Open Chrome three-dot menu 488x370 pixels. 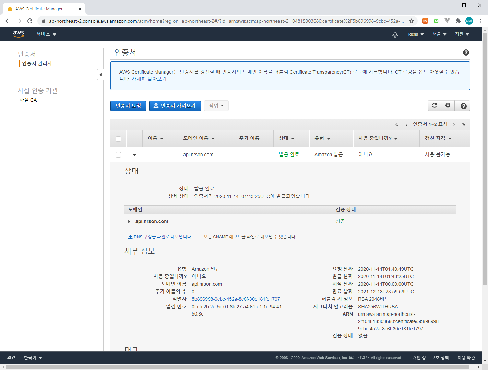pos(480,21)
